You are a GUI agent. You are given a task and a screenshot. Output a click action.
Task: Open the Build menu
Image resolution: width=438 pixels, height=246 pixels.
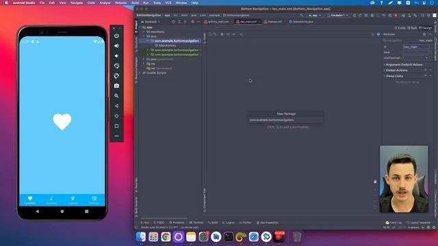[x=136, y=3]
